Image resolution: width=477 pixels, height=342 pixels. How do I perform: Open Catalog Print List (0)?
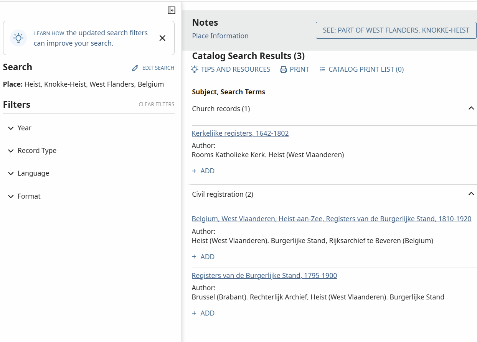pos(361,69)
